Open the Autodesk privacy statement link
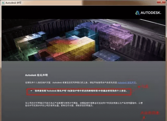Image resolution: width=167 pixels, height=121 pixels. click(127, 83)
